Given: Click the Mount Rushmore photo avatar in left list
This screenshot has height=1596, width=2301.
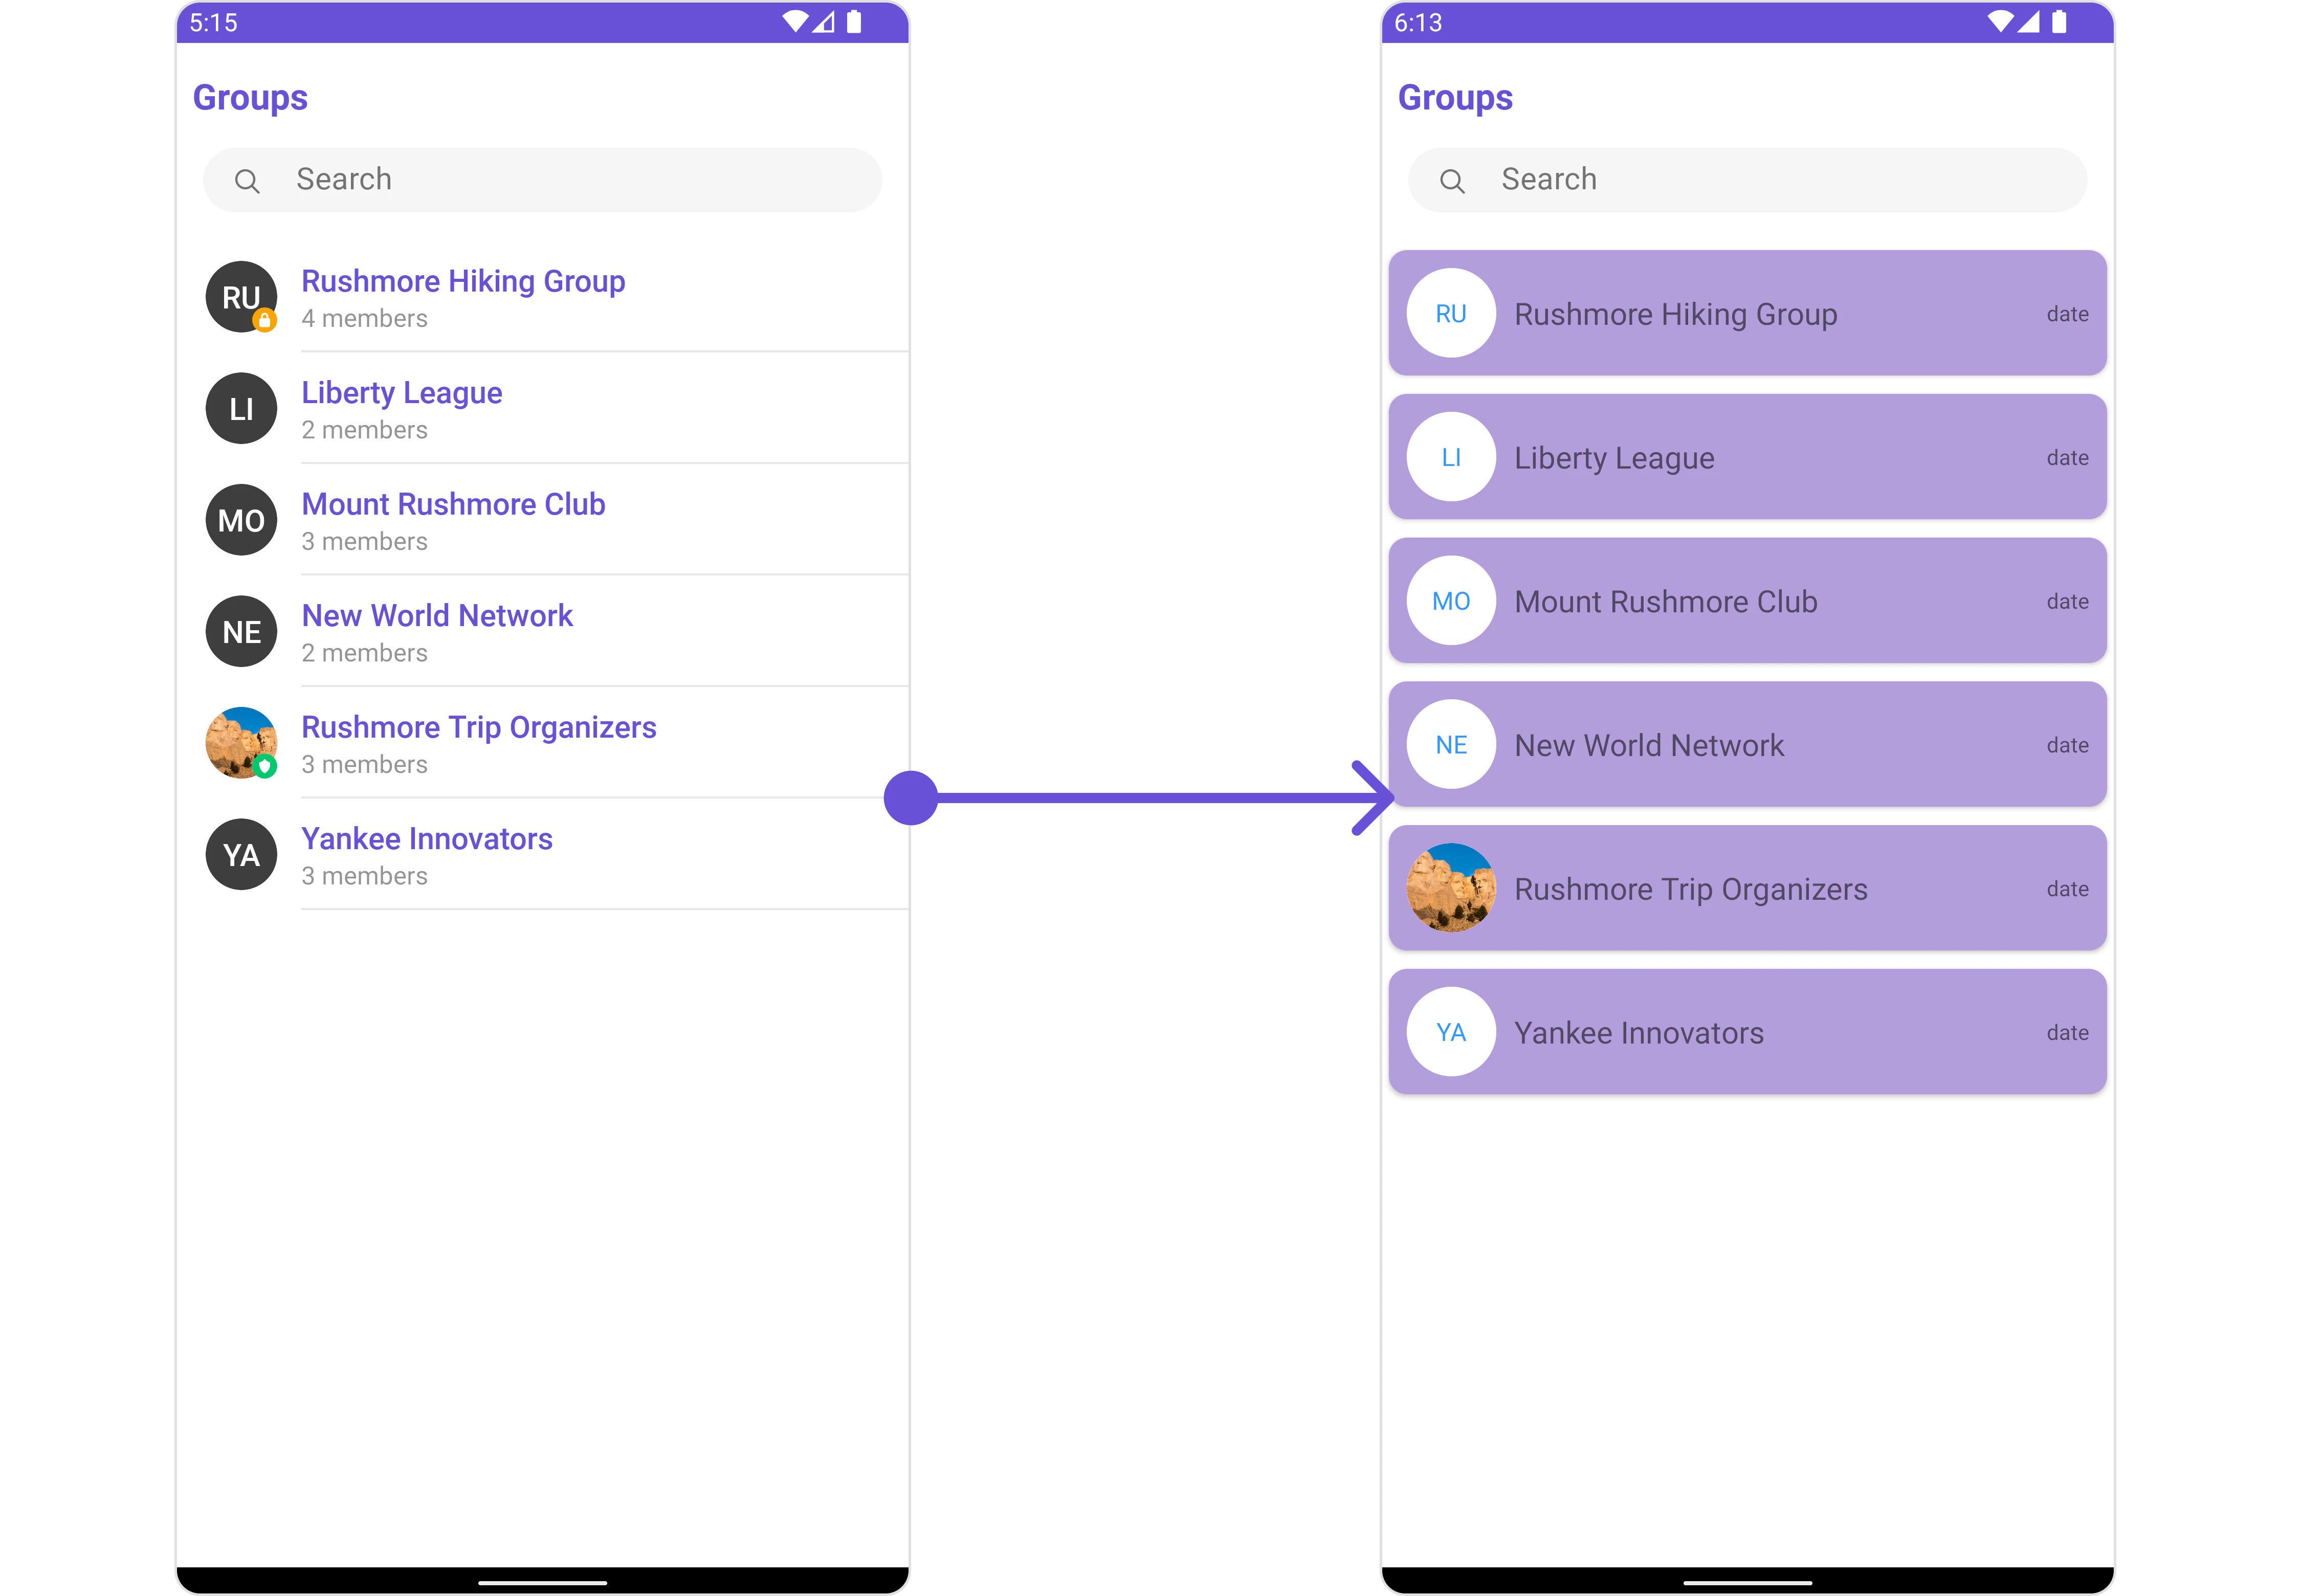Looking at the screenshot, I should coord(241,743).
